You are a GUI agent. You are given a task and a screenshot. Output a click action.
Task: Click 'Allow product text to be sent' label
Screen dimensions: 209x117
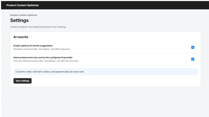point(43,57)
